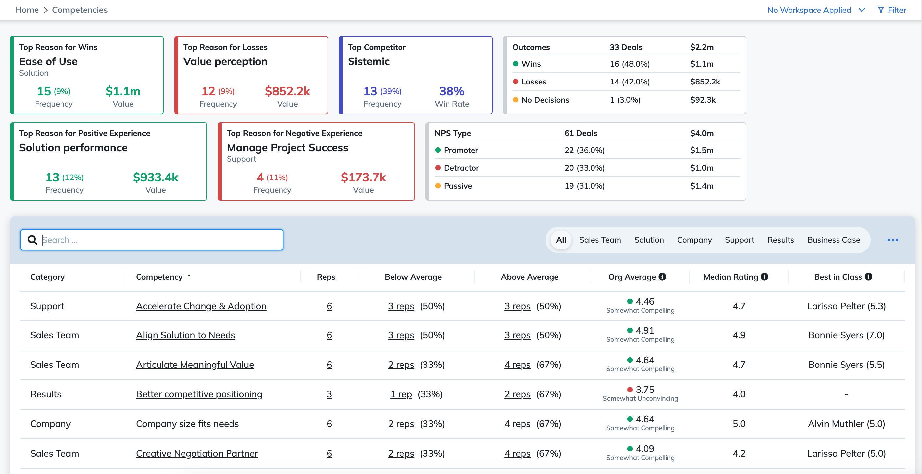
Task: Open the three-dots more options menu
Action: tap(893, 240)
